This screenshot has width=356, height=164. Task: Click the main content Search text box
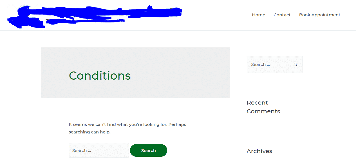tap(99, 151)
